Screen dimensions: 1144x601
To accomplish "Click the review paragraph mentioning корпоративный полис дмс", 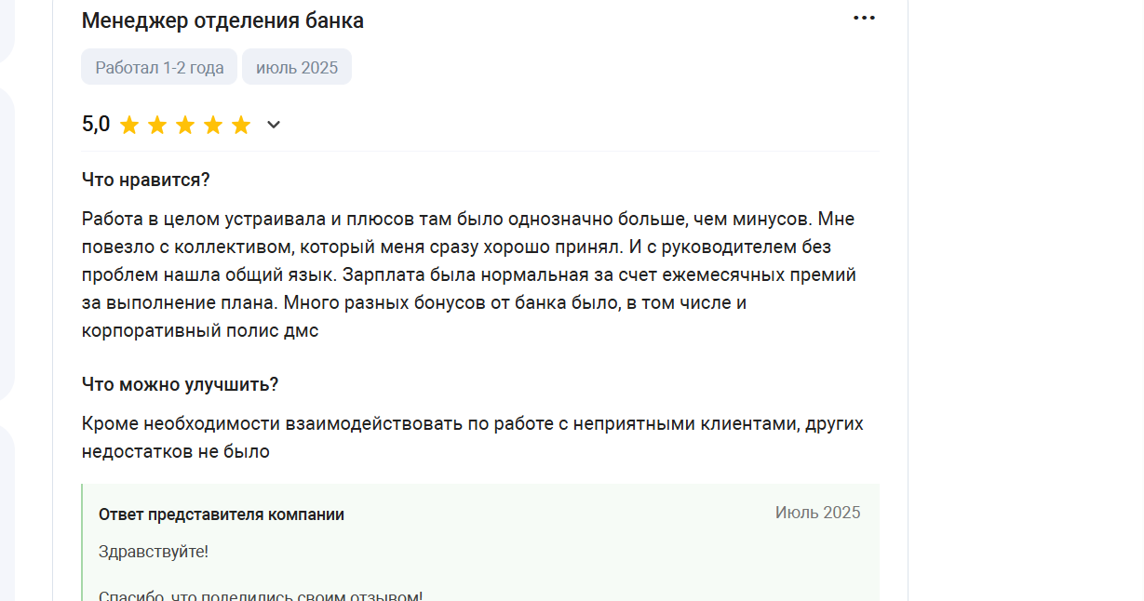I will point(469,274).
